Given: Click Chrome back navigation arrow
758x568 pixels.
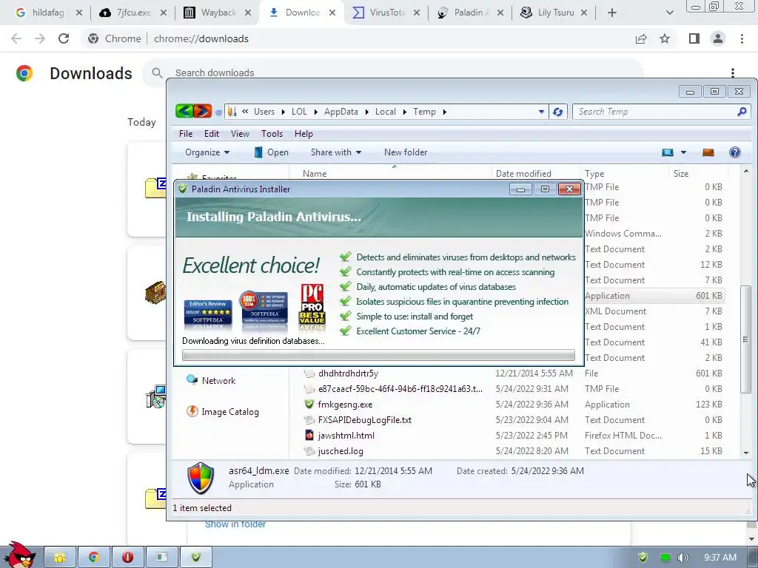Looking at the screenshot, I should (x=16, y=38).
